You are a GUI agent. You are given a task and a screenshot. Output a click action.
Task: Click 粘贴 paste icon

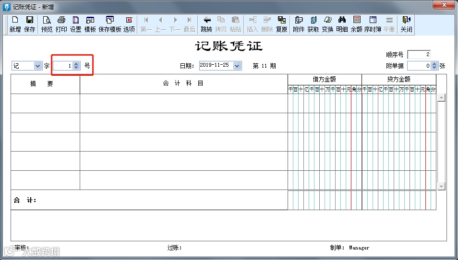click(235, 24)
